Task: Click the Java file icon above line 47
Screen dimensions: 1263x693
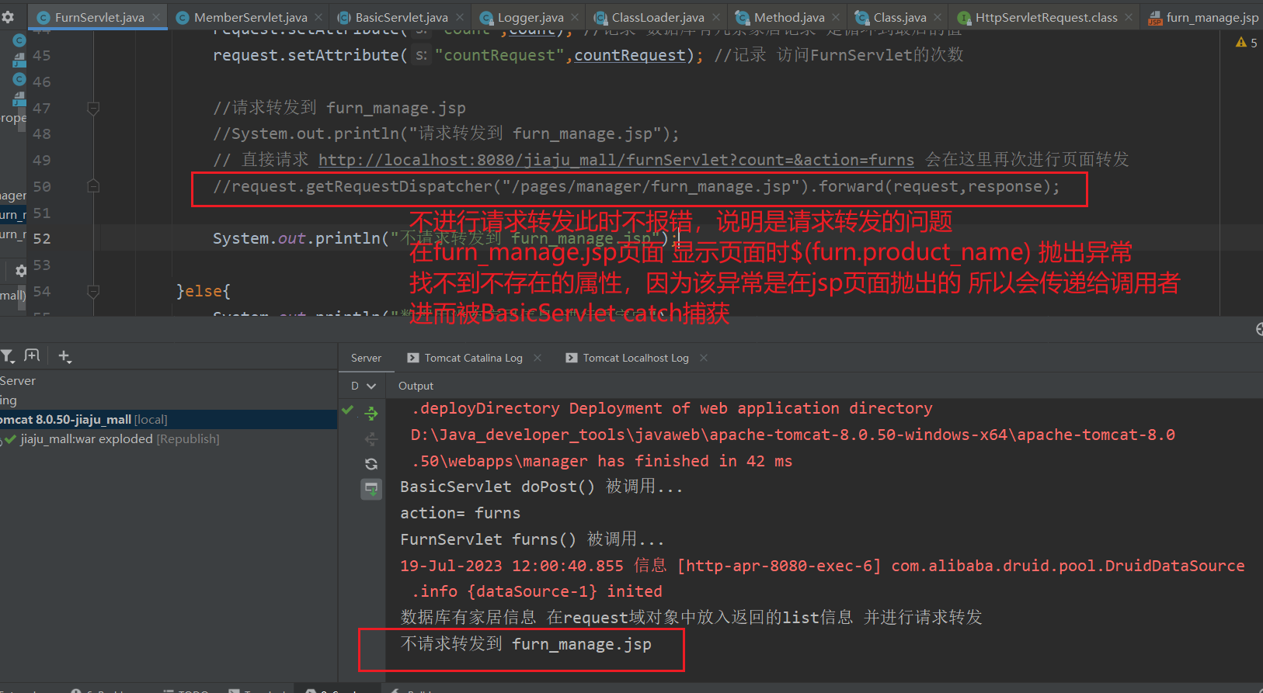Action: 19,98
